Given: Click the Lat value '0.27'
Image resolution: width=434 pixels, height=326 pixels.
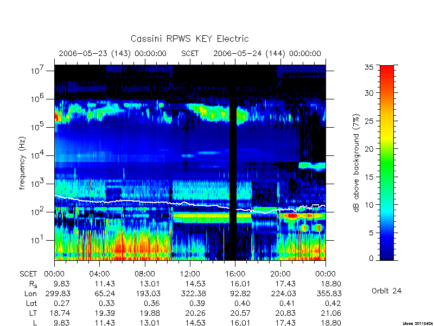Looking at the screenshot, I should coord(62,303).
